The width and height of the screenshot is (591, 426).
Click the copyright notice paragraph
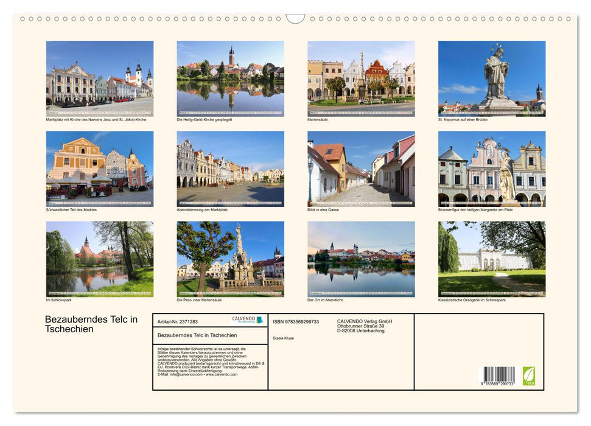click(x=211, y=361)
